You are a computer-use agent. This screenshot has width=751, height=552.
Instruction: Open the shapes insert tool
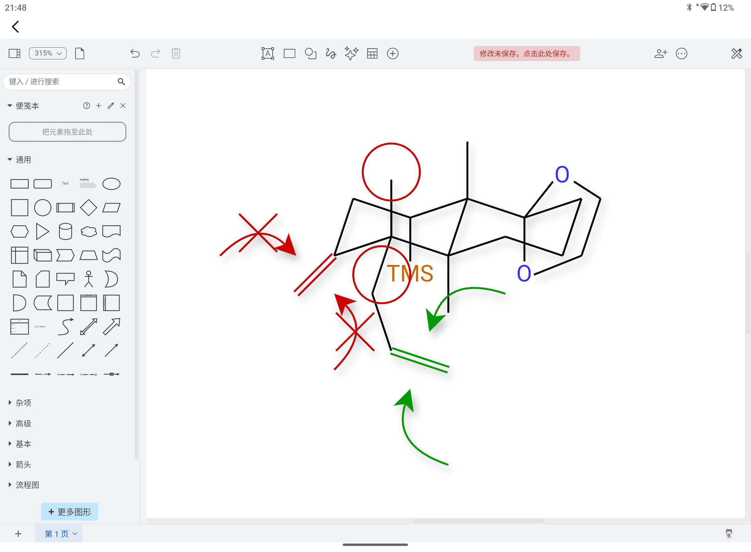click(x=311, y=53)
